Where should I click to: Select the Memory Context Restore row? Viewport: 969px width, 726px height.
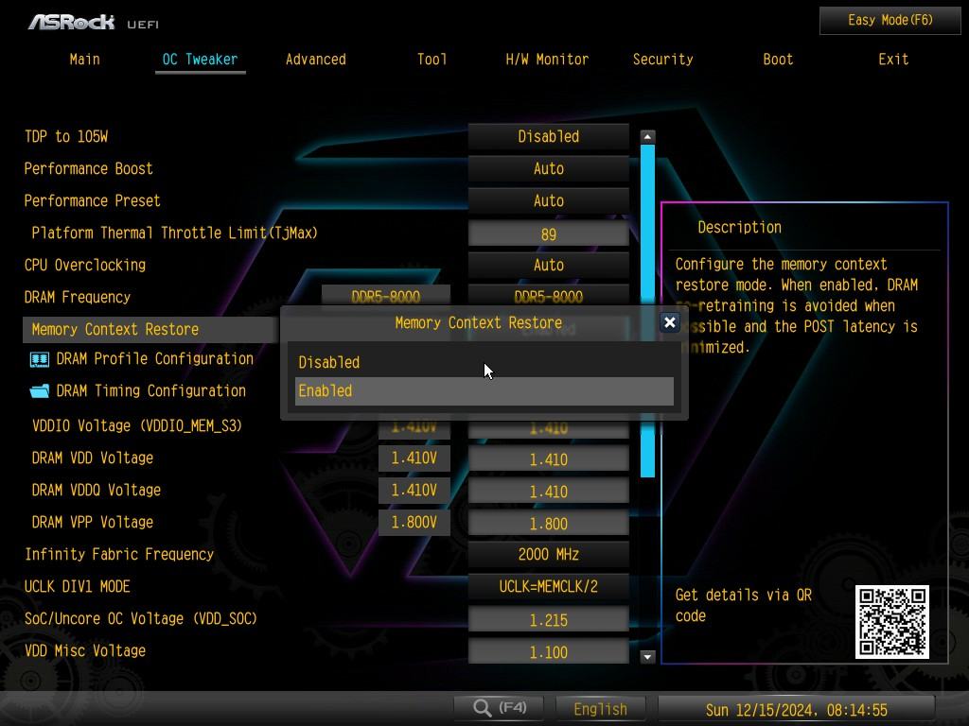(x=150, y=330)
